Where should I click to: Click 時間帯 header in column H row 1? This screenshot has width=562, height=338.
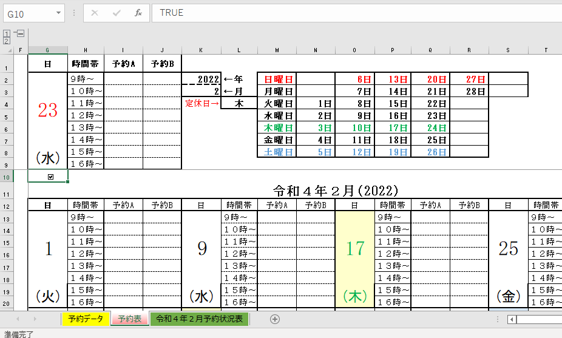pos(86,64)
